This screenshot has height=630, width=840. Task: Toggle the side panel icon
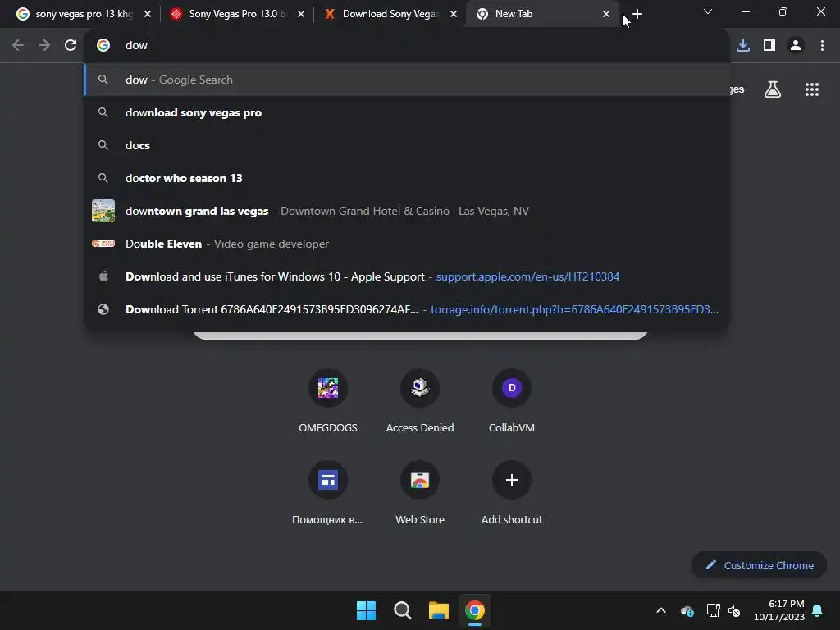(x=769, y=45)
